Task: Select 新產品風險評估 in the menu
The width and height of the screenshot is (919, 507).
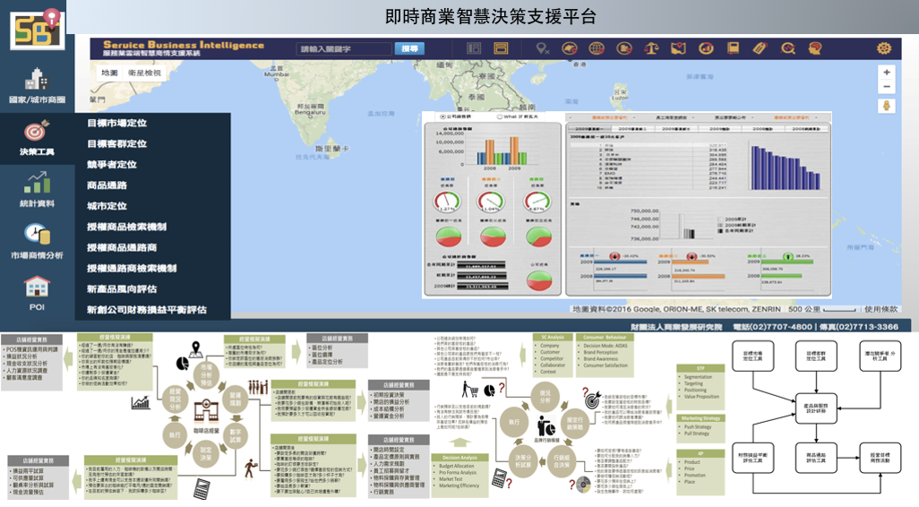Action: 122,289
